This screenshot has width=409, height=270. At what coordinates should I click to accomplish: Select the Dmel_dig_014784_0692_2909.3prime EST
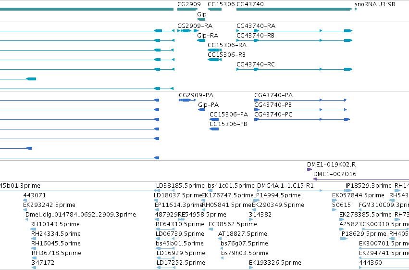coord(81,215)
